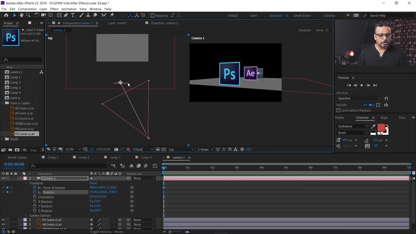This screenshot has height=234, width=416.
Task: Check Cache Before Playback
Action: click(x=338, y=110)
